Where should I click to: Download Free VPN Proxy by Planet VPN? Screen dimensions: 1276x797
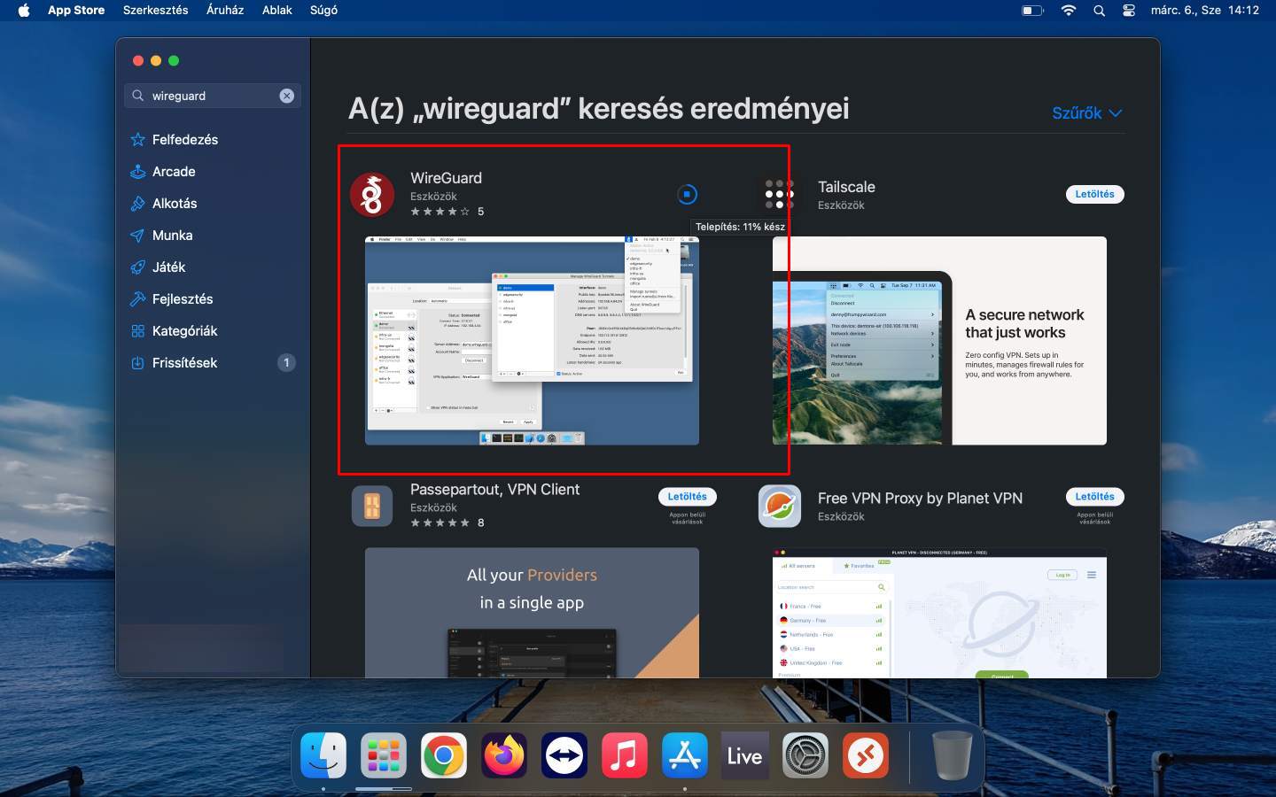(1094, 497)
